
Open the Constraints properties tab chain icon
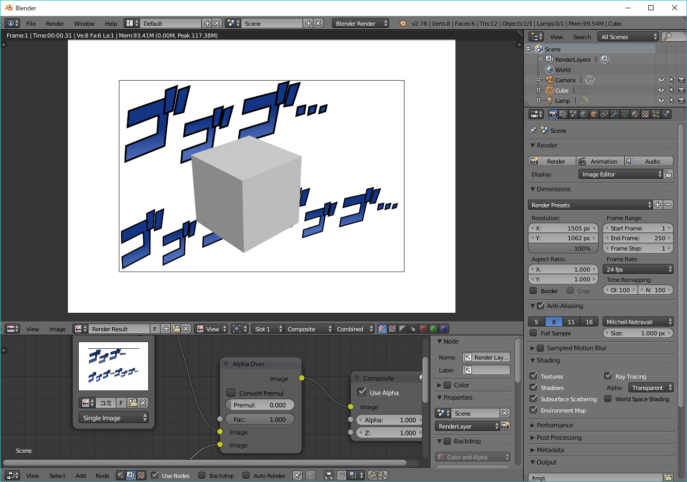click(x=604, y=114)
